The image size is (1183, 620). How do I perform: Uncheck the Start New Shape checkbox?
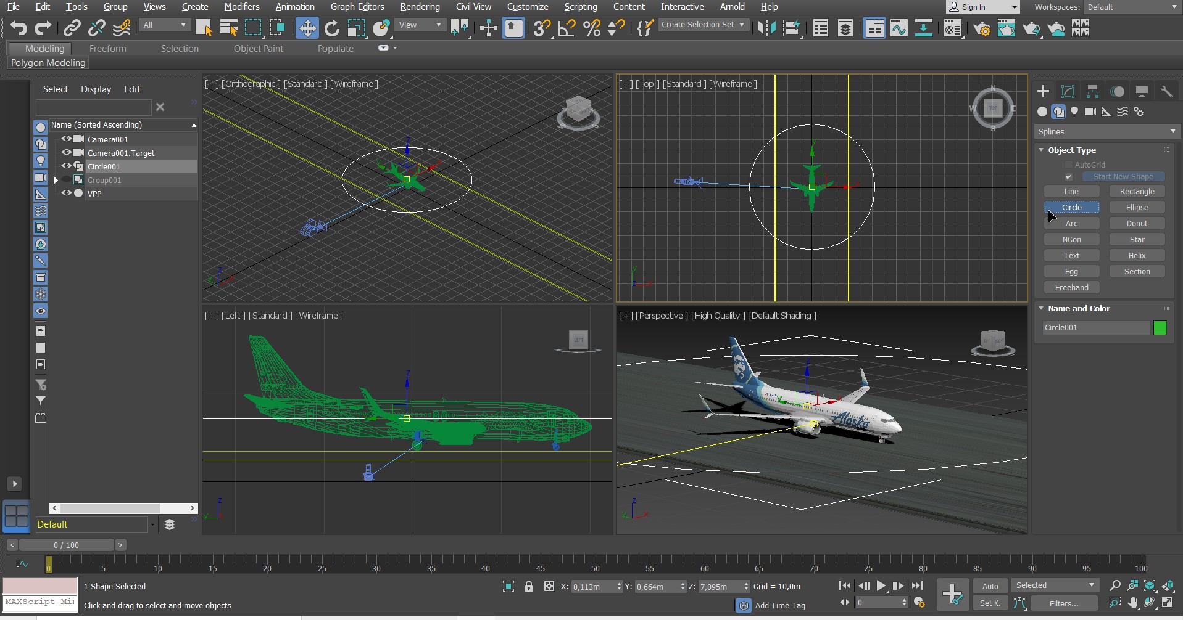click(1069, 177)
